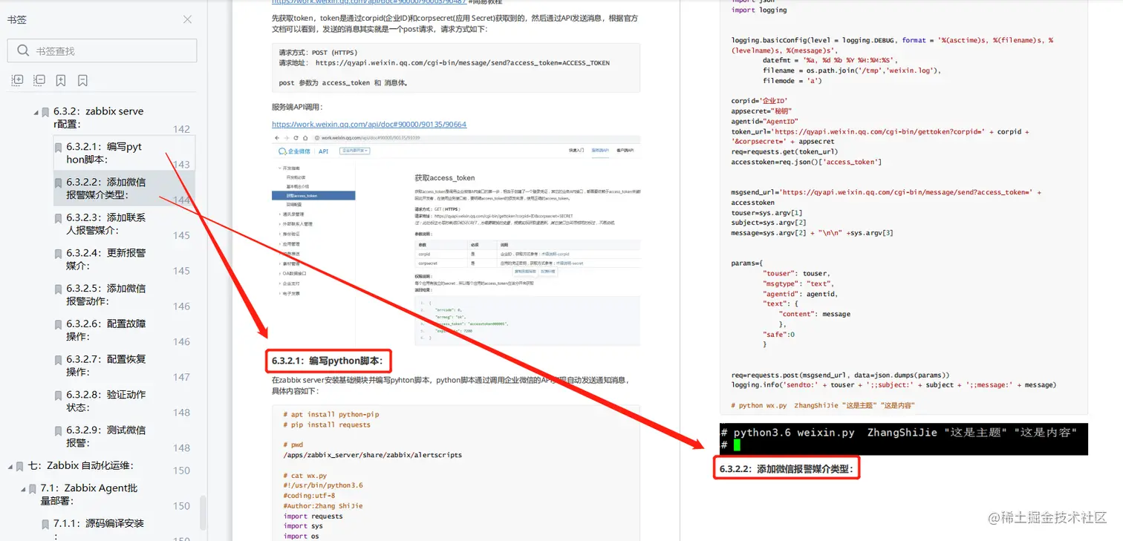Click the "msgtype": "text" code line

(798, 283)
